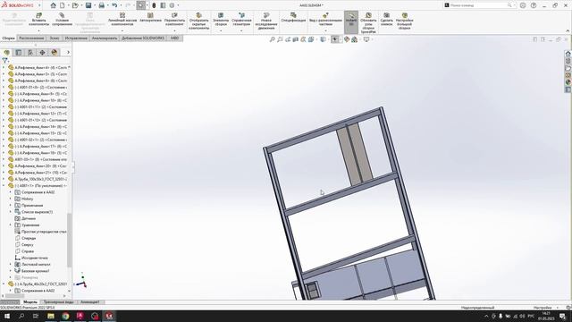572x322 pixels.
Task: Update SpeedPak subassemblies
Action: (x=368, y=22)
